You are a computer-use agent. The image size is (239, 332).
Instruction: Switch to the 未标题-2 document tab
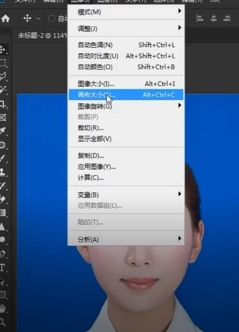[x=42, y=36]
